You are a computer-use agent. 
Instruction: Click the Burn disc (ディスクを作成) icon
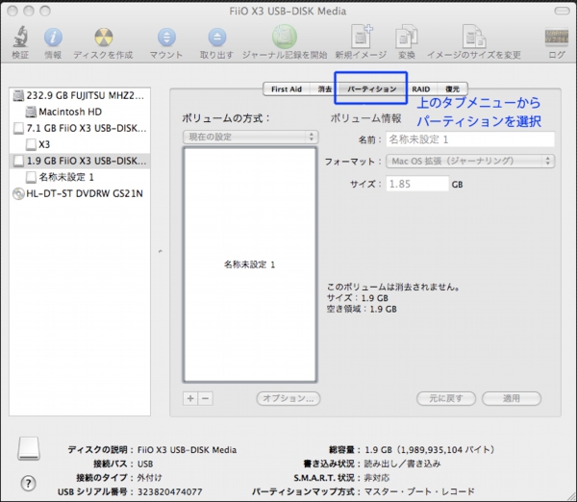point(103,38)
